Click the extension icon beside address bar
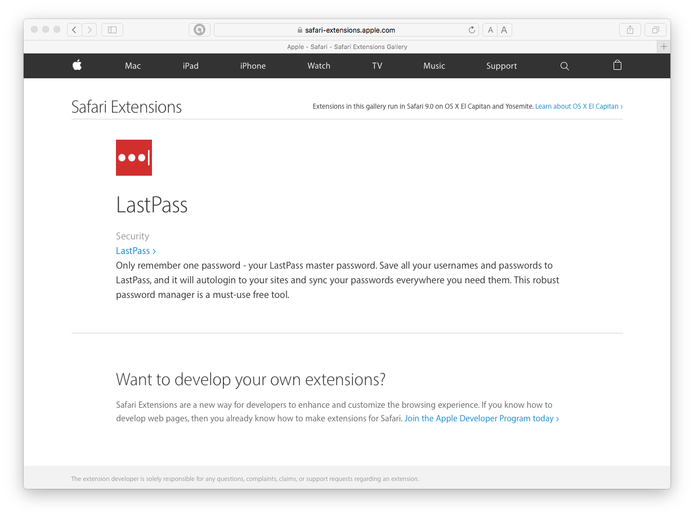The image size is (694, 517). (x=199, y=30)
